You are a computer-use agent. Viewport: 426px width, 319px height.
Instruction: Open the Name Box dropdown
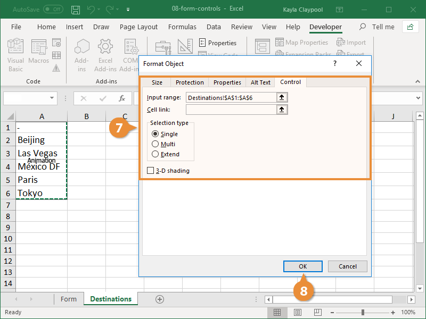point(53,98)
